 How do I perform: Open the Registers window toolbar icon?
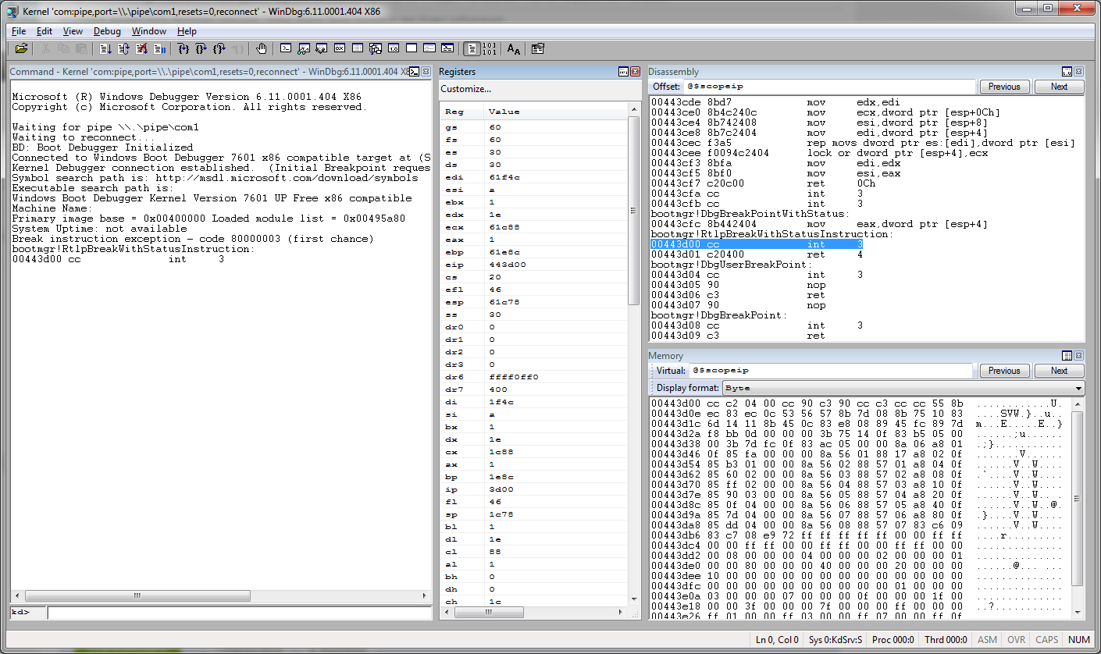click(x=340, y=48)
